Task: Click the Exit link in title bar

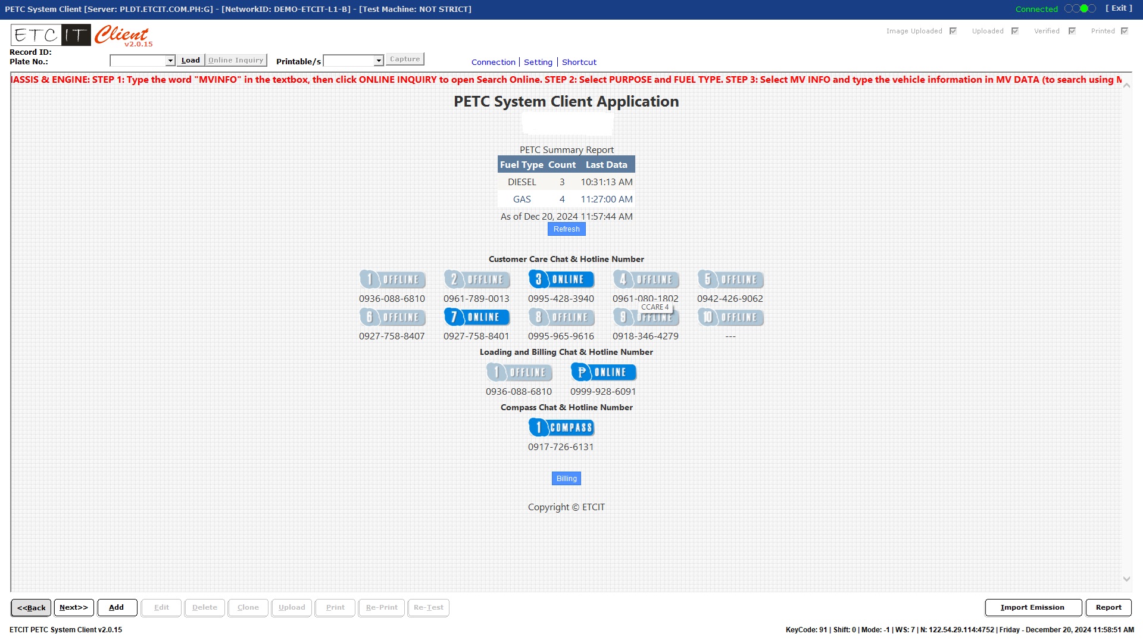Action: click(x=1119, y=8)
